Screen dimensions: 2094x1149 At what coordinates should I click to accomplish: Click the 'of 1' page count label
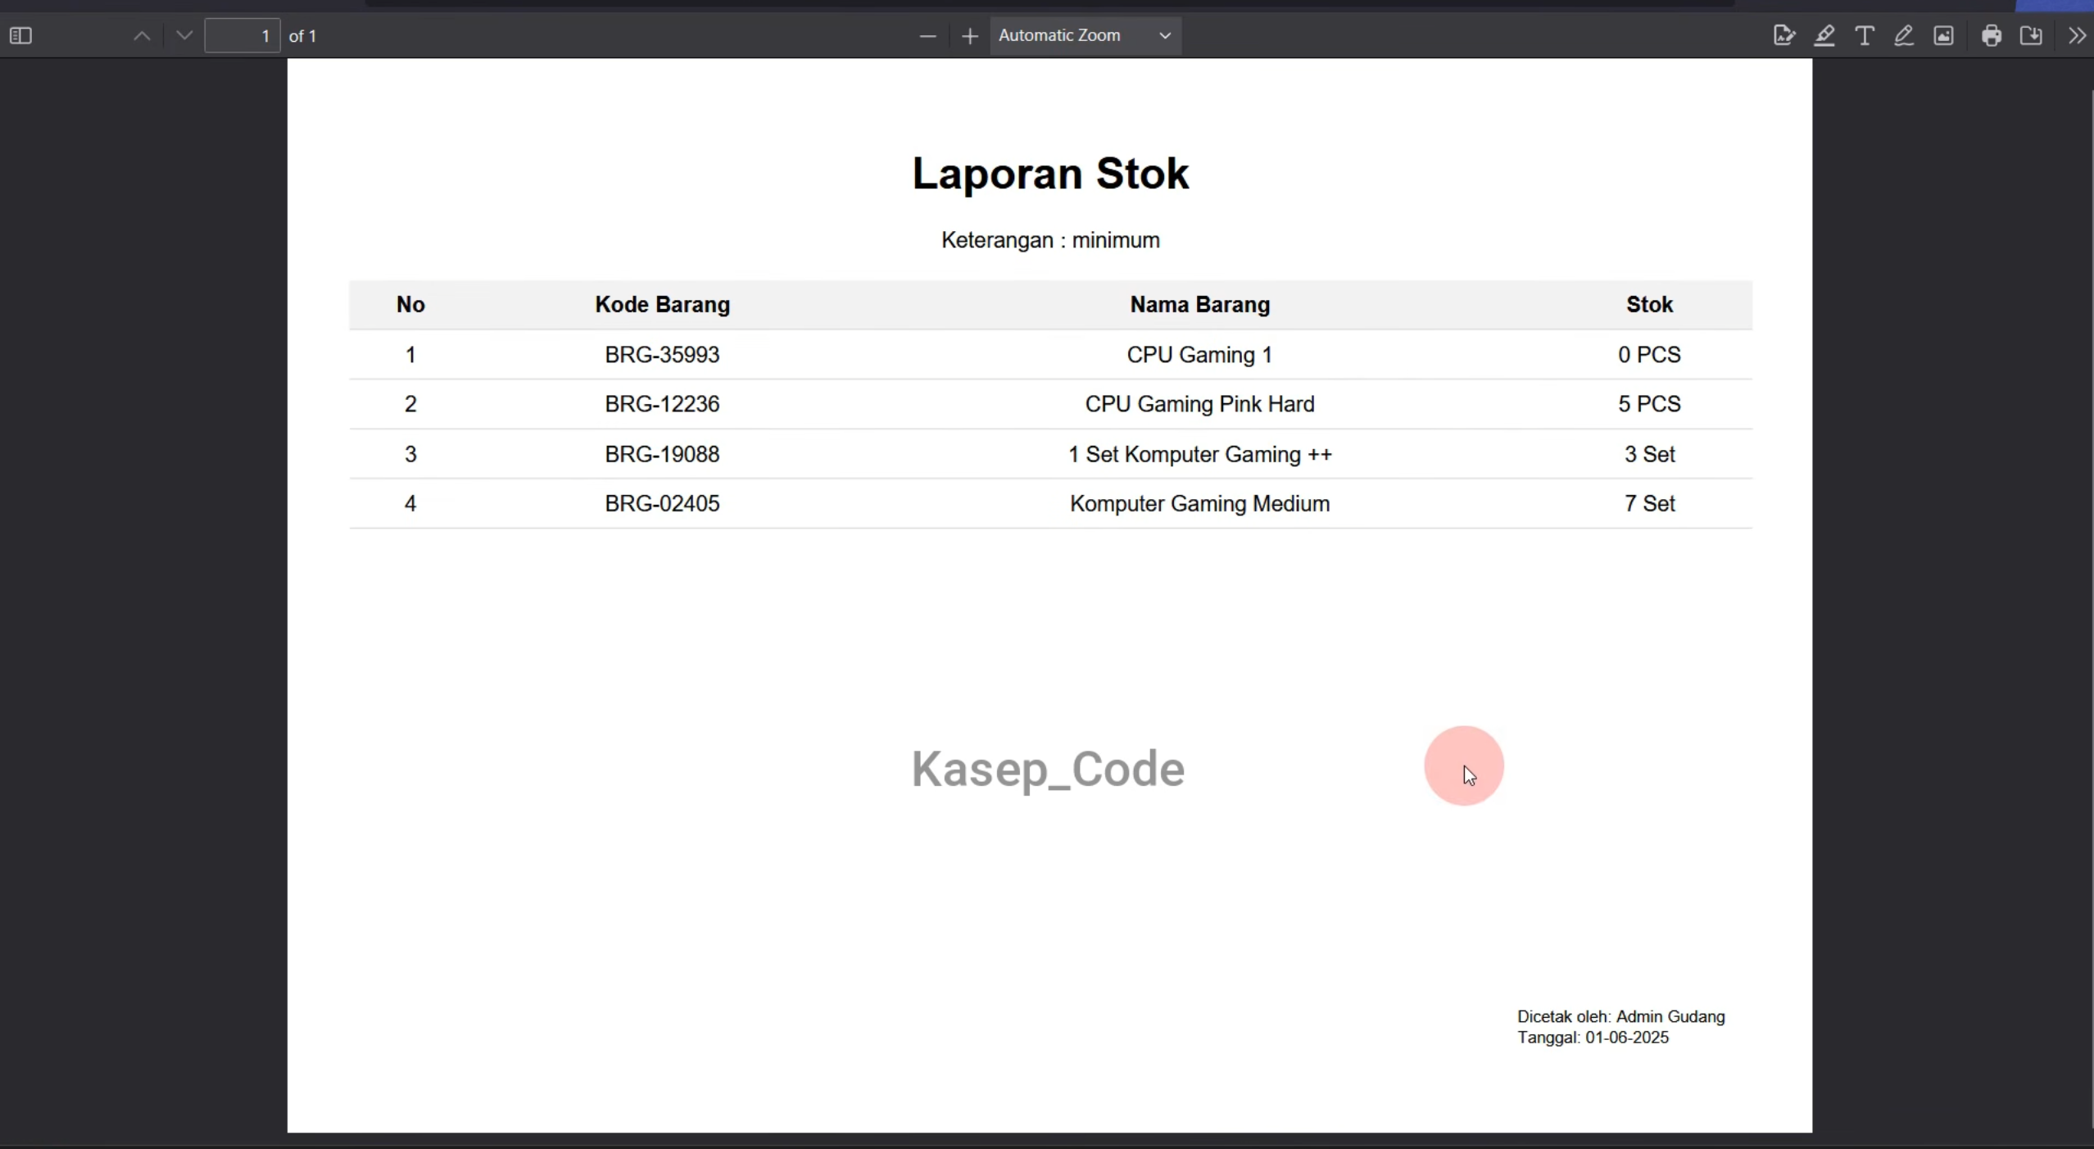pyautogui.click(x=303, y=36)
